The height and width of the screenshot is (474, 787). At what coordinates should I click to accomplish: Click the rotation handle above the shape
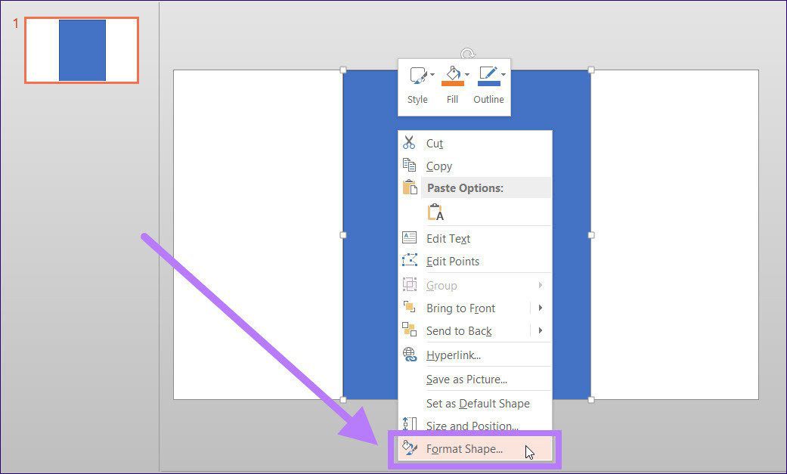[x=468, y=53]
